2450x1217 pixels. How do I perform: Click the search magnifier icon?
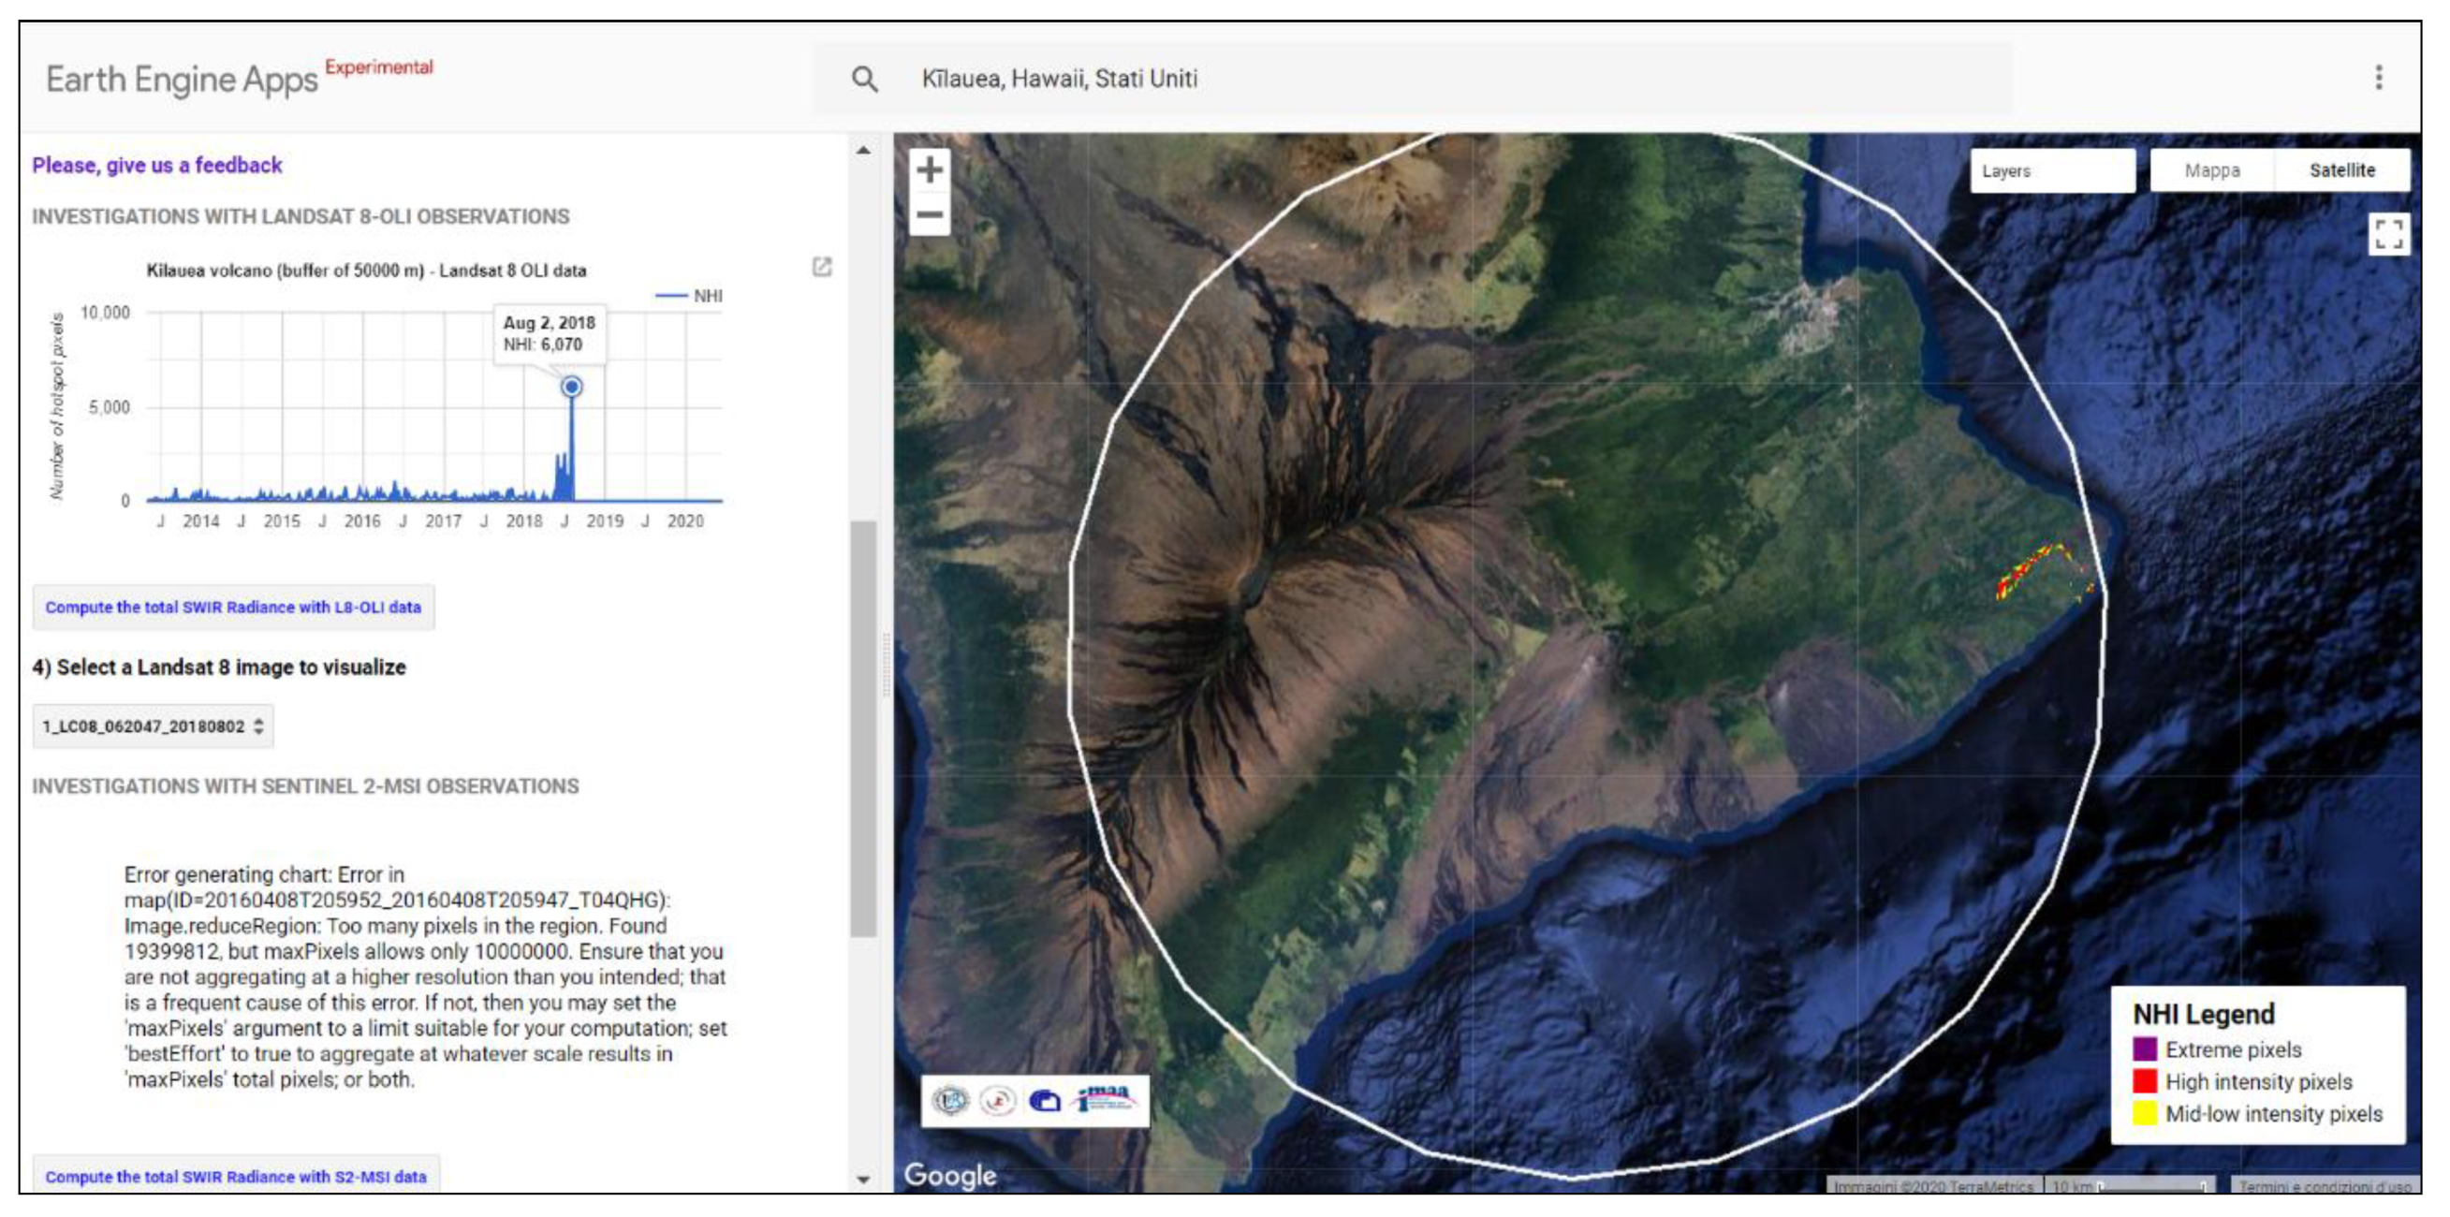click(x=863, y=79)
